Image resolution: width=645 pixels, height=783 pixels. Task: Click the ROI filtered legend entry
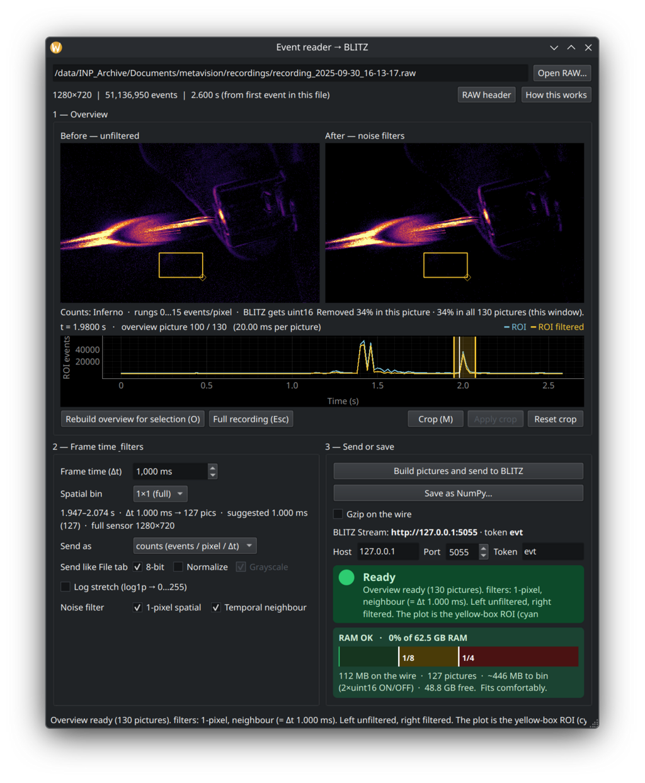pyautogui.click(x=557, y=327)
